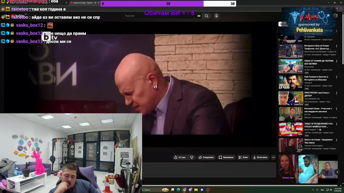This screenshot has height=193, width=344.
Task: Show more filter chips with right arrow
Action: coord(334,25)
